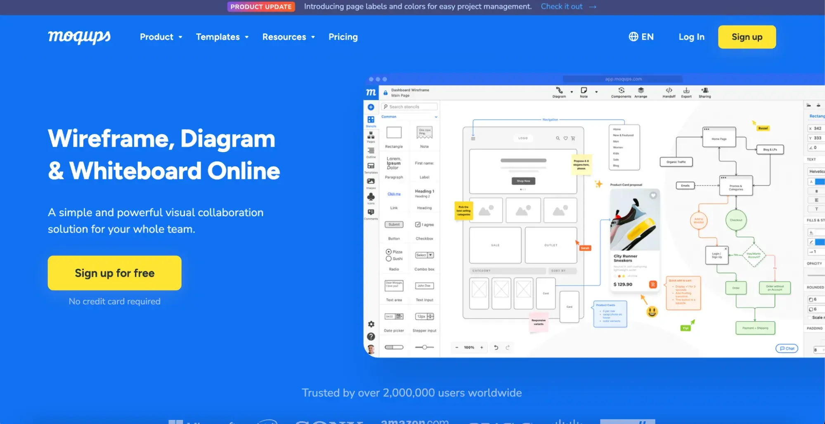Click the Log In link
825x424 pixels.
click(x=691, y=37)
